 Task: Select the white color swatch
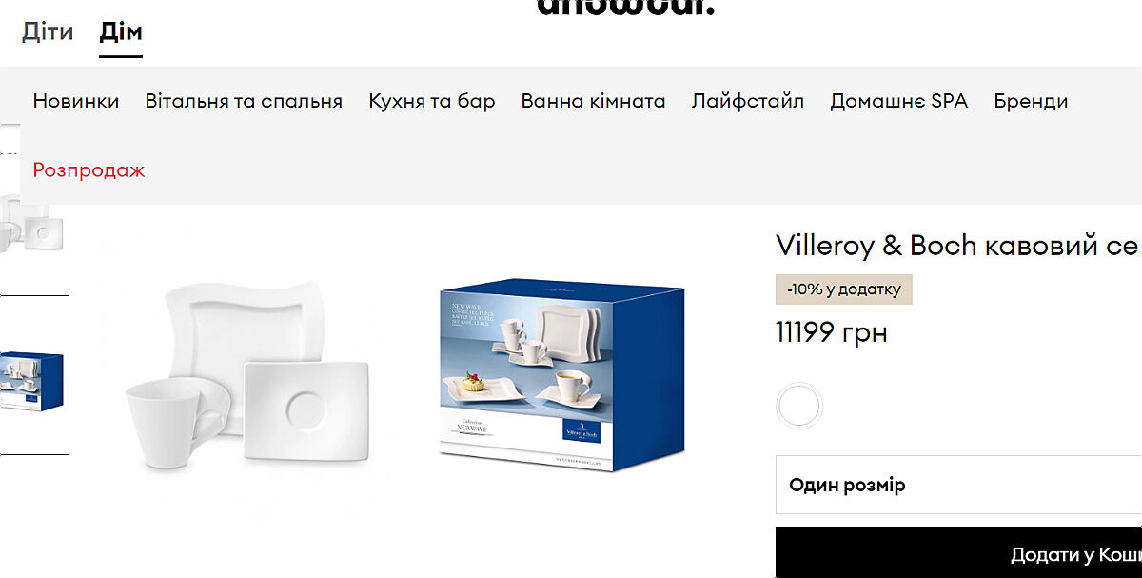click(798, 407)
